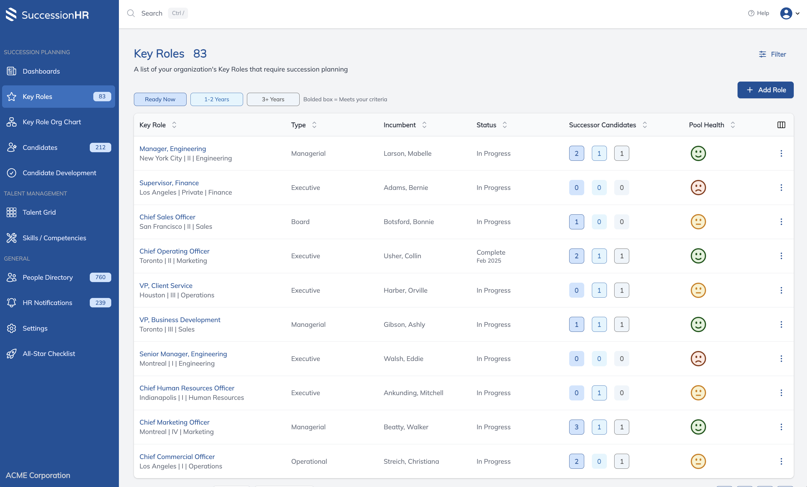
Task: Open the column visibility settings icon
Action: point(782,125)
